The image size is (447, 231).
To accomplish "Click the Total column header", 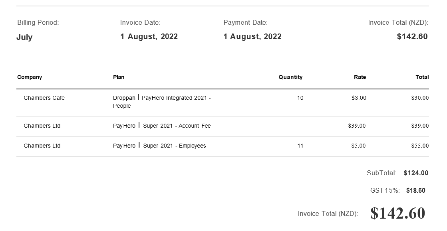I will [x=422, y=77].
